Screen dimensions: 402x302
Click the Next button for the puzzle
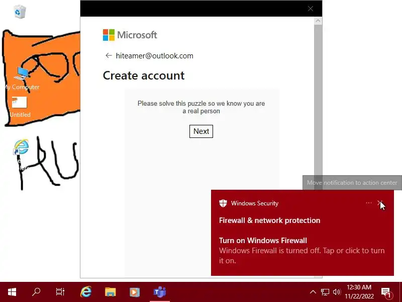(x=201, y=131)
